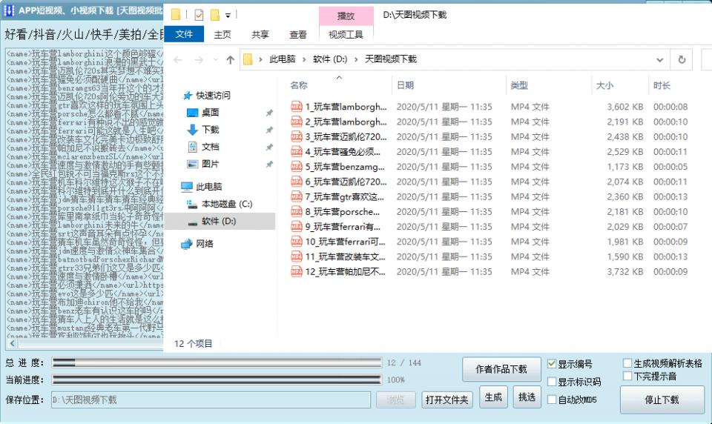
Task: Switch to the 查看 (View) ribbon tab
Action: coord(298,34)
